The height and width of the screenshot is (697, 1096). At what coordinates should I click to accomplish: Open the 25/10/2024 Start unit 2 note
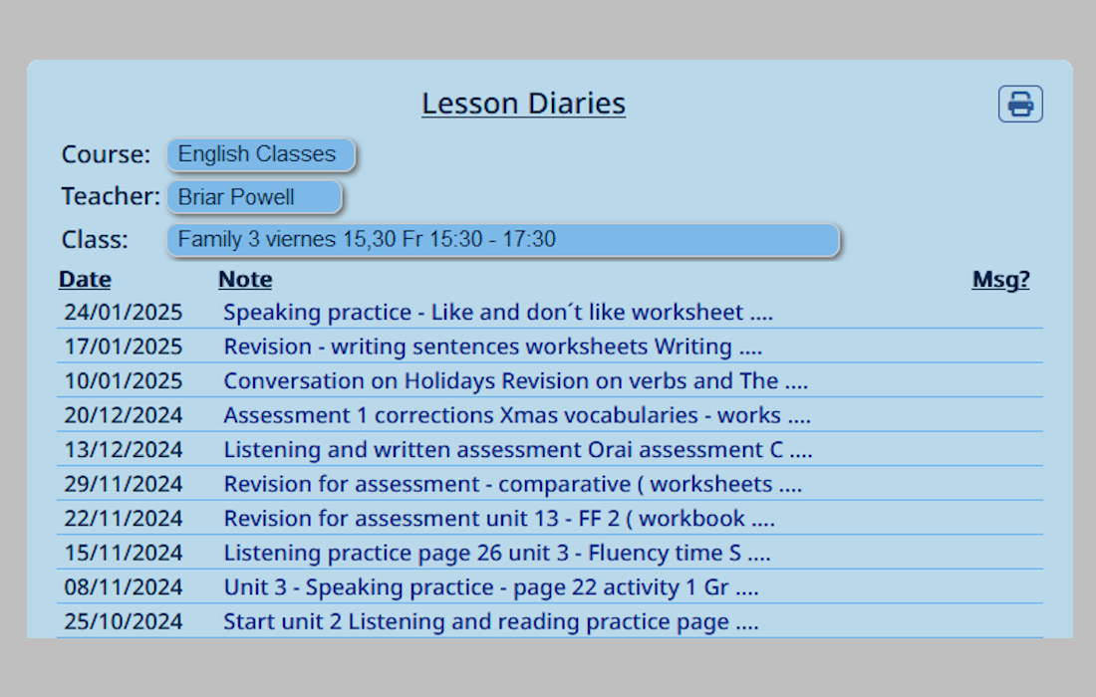click(x=490, y=621)
